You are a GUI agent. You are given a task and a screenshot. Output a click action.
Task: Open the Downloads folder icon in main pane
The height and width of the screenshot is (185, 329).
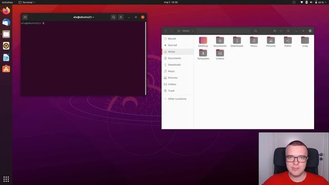pyautogui.click(x=237, y=42)
